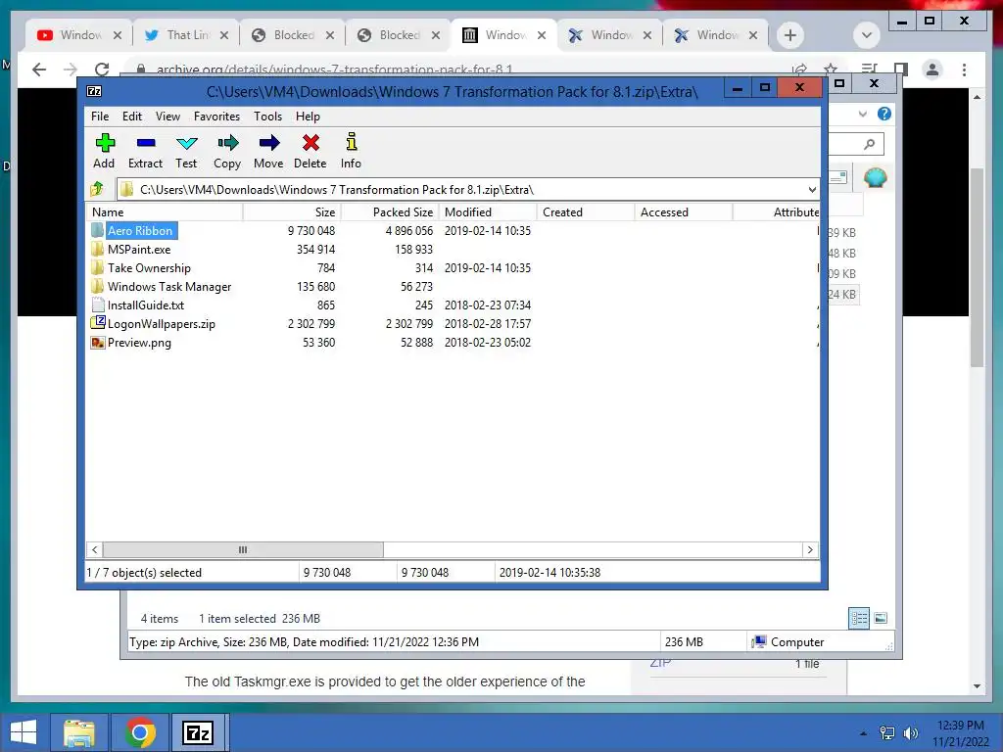Open the Help menu
1003x752 pixels.
coord(308,117)
